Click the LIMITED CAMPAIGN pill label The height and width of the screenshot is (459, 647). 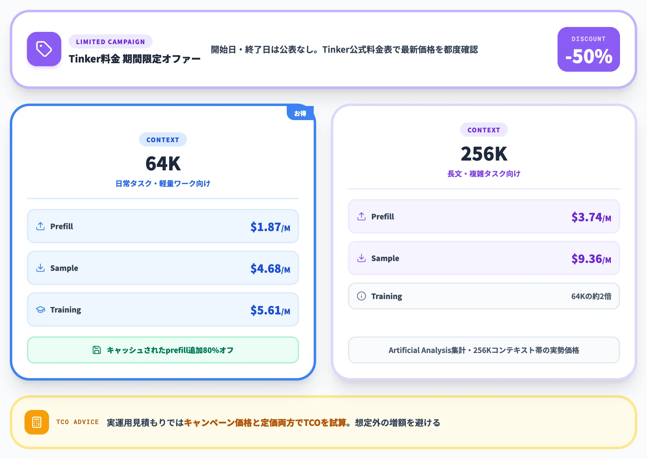(x=110, y=42)
